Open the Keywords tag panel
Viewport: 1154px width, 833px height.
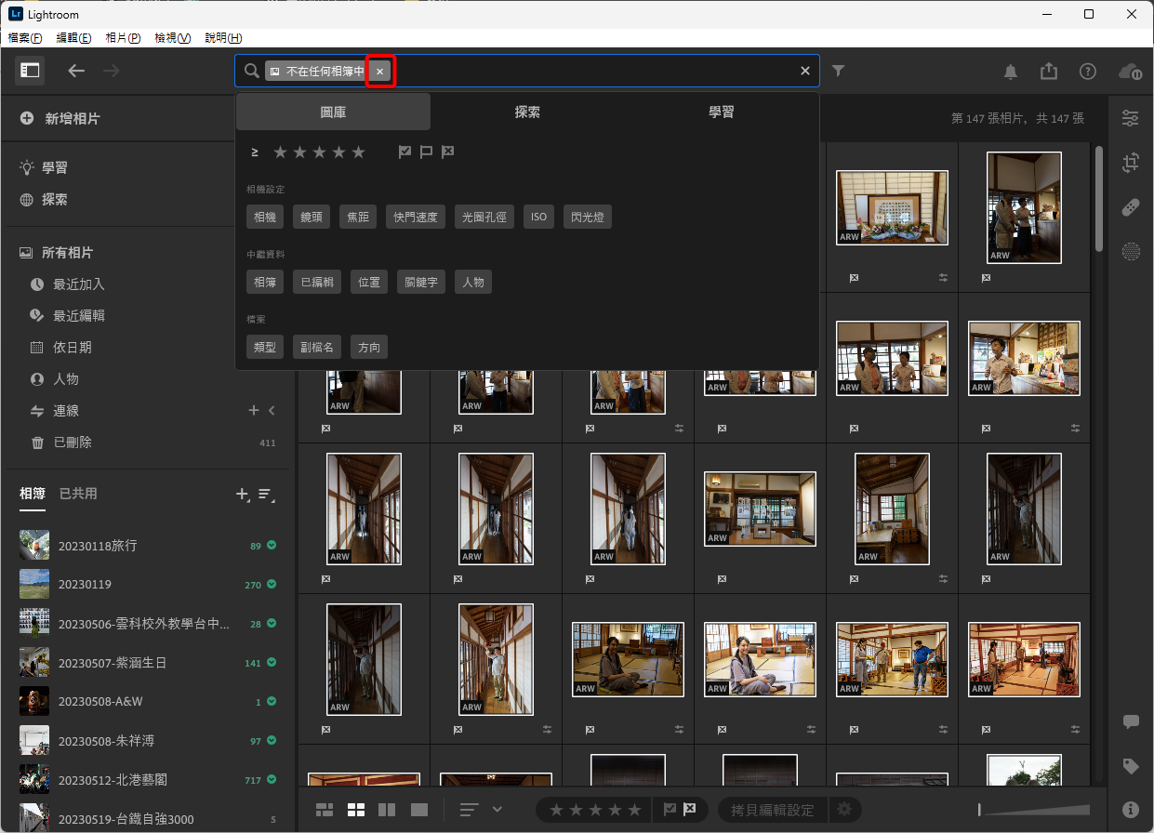click(1130, 766)
